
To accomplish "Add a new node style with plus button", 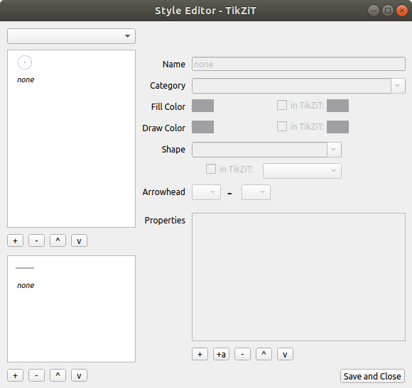I will coord(15,240).
